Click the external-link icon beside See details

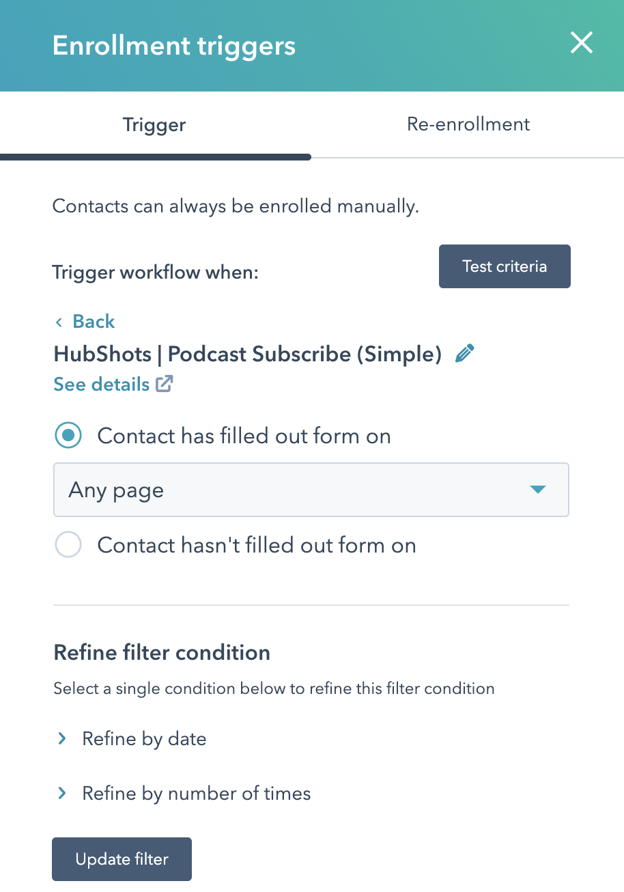(165, 384)
